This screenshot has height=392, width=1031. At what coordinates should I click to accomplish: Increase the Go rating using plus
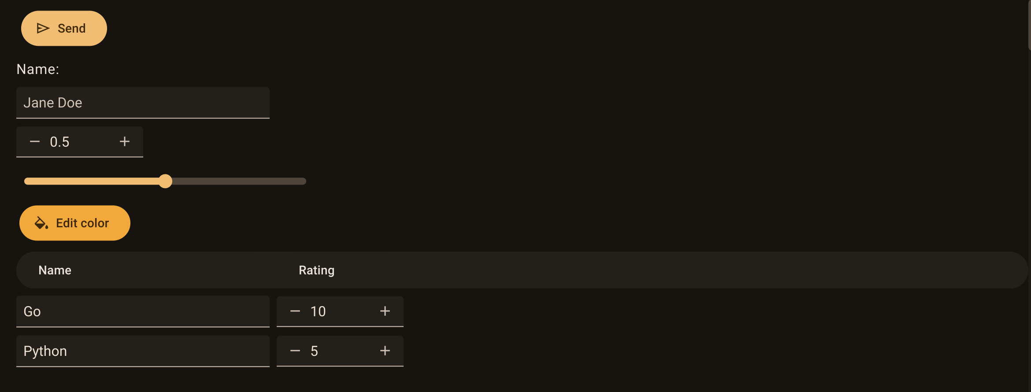tap(385, 311)
